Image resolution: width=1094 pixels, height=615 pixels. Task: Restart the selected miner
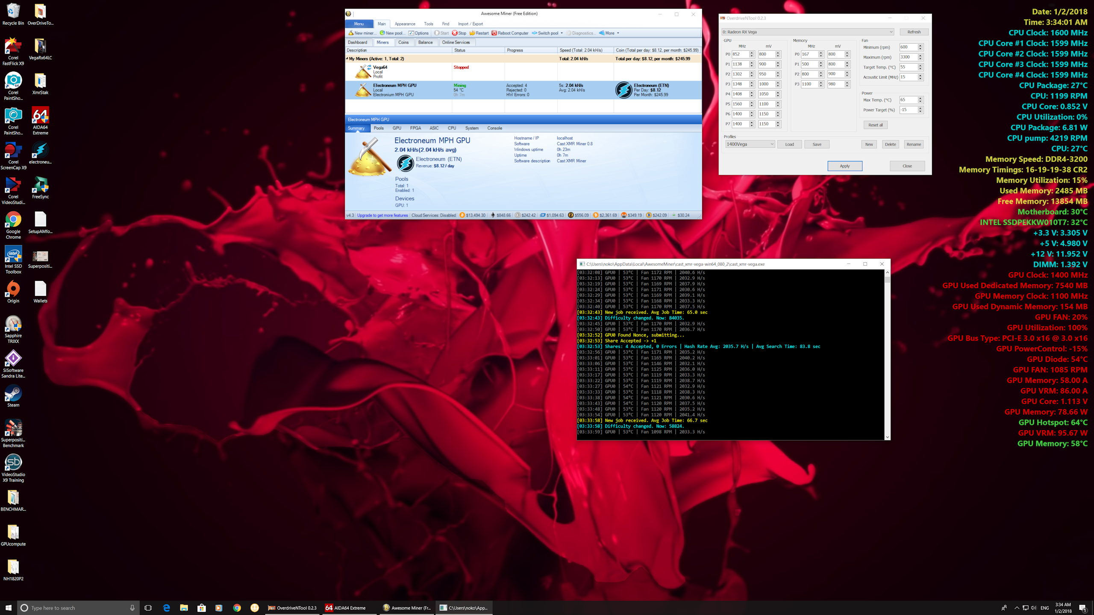(479, 33)
